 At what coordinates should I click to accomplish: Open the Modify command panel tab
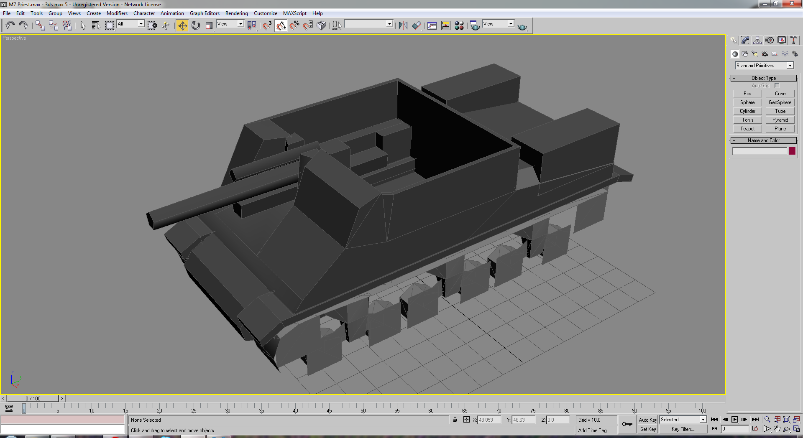[746, 41]
